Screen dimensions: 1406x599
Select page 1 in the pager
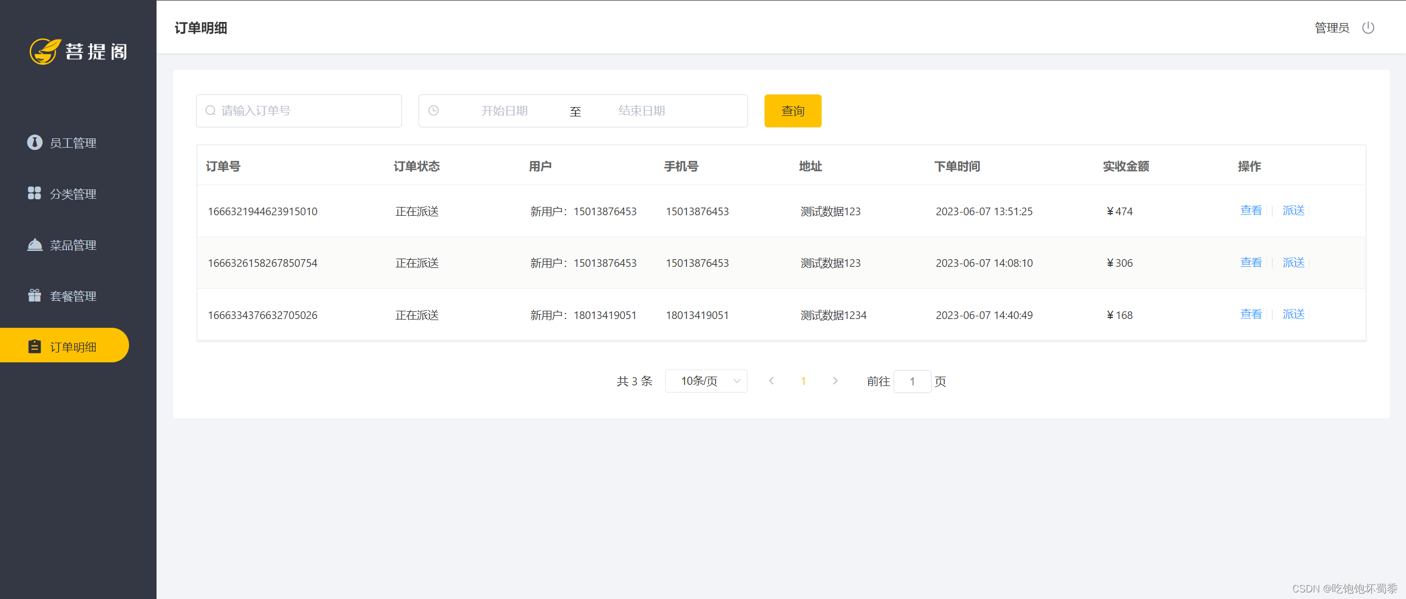click(804, 380)
